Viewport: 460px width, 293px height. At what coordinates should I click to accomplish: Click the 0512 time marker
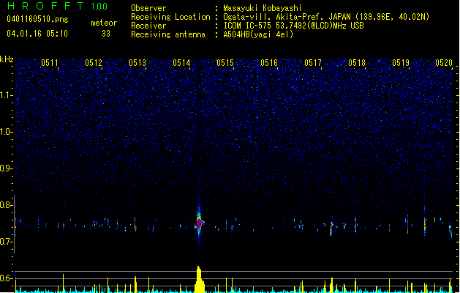[94, 62]
